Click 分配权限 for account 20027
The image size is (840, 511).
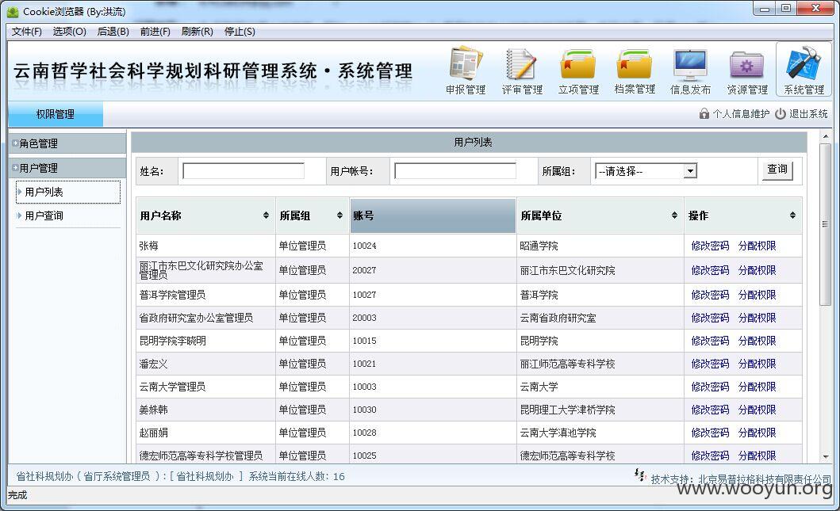[x=757, y=270]
